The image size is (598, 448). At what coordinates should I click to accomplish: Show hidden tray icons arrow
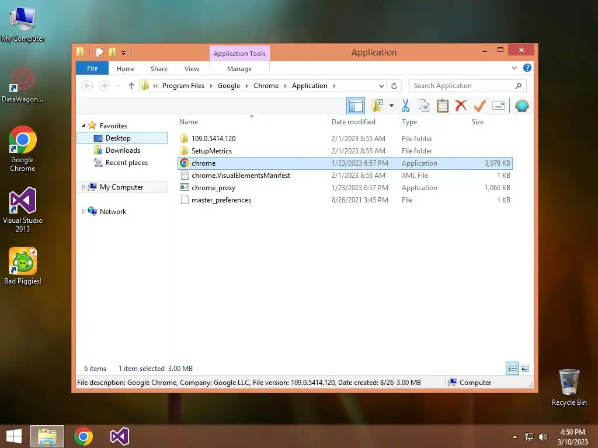click(514, 437)
